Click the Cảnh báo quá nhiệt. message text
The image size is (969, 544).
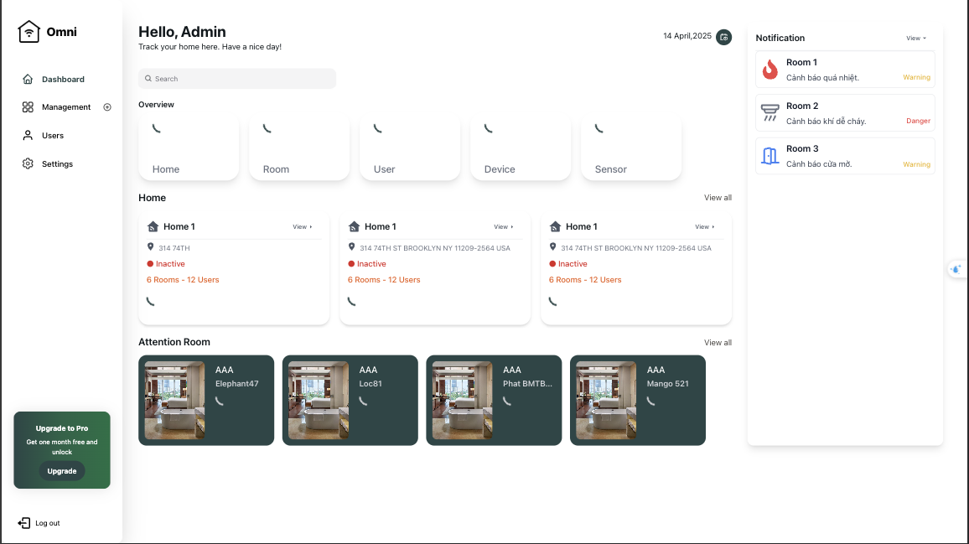(x=822, y=78)
